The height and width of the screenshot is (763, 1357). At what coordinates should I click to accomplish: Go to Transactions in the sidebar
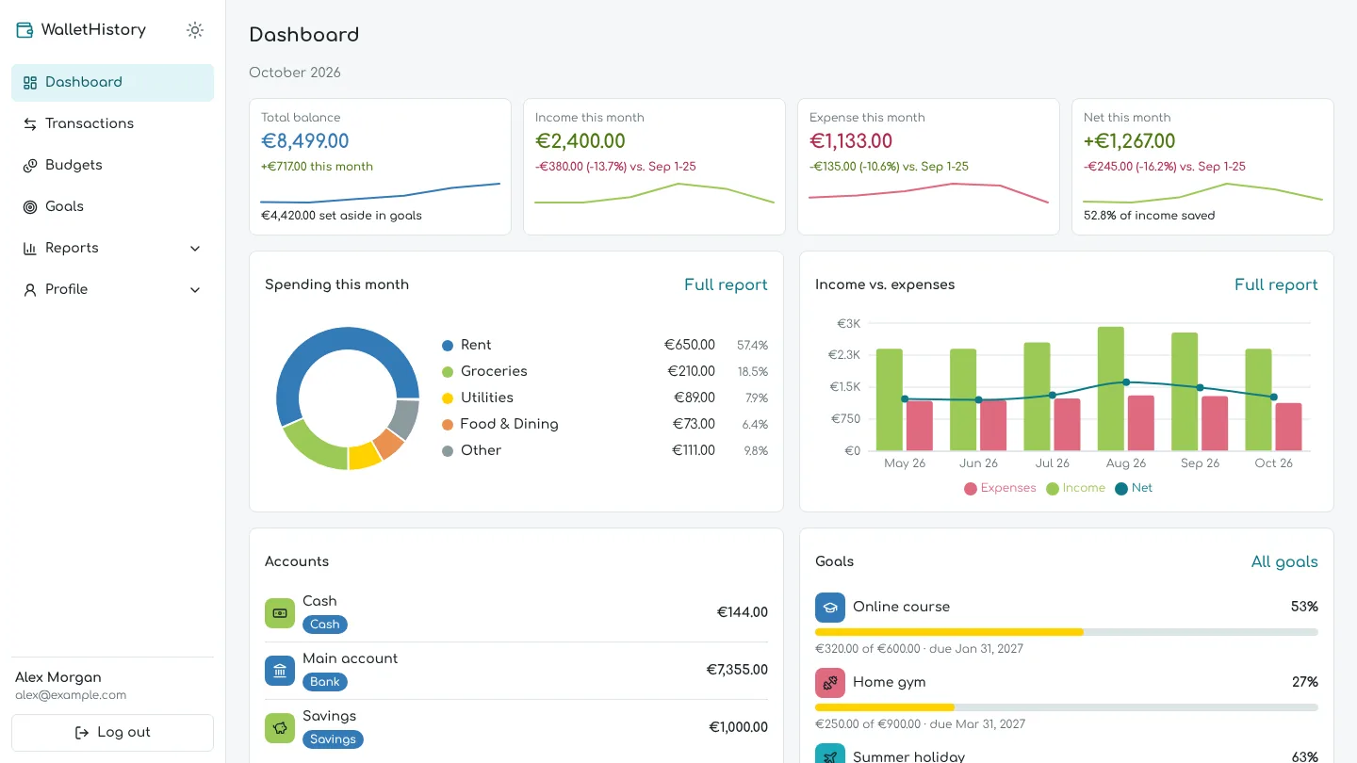(112, 124)
